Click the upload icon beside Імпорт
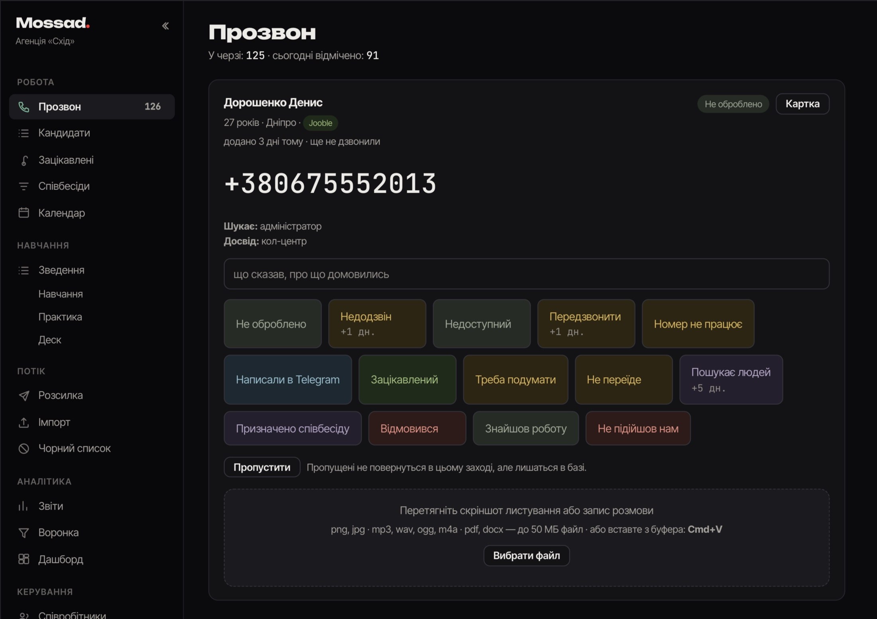Screen dimensions: 877x619 24,422
